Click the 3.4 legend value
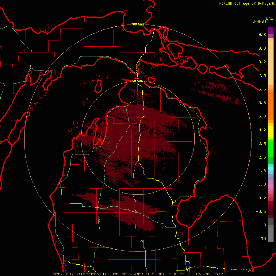The width and height of the screenshot is (276, 276). 262,143
